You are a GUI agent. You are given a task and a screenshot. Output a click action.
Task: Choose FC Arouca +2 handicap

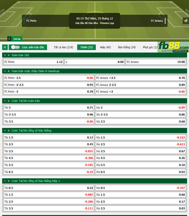click(x=141, y=92)
